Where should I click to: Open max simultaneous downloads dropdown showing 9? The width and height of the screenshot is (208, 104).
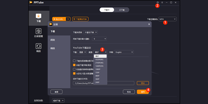click(99, 39)
